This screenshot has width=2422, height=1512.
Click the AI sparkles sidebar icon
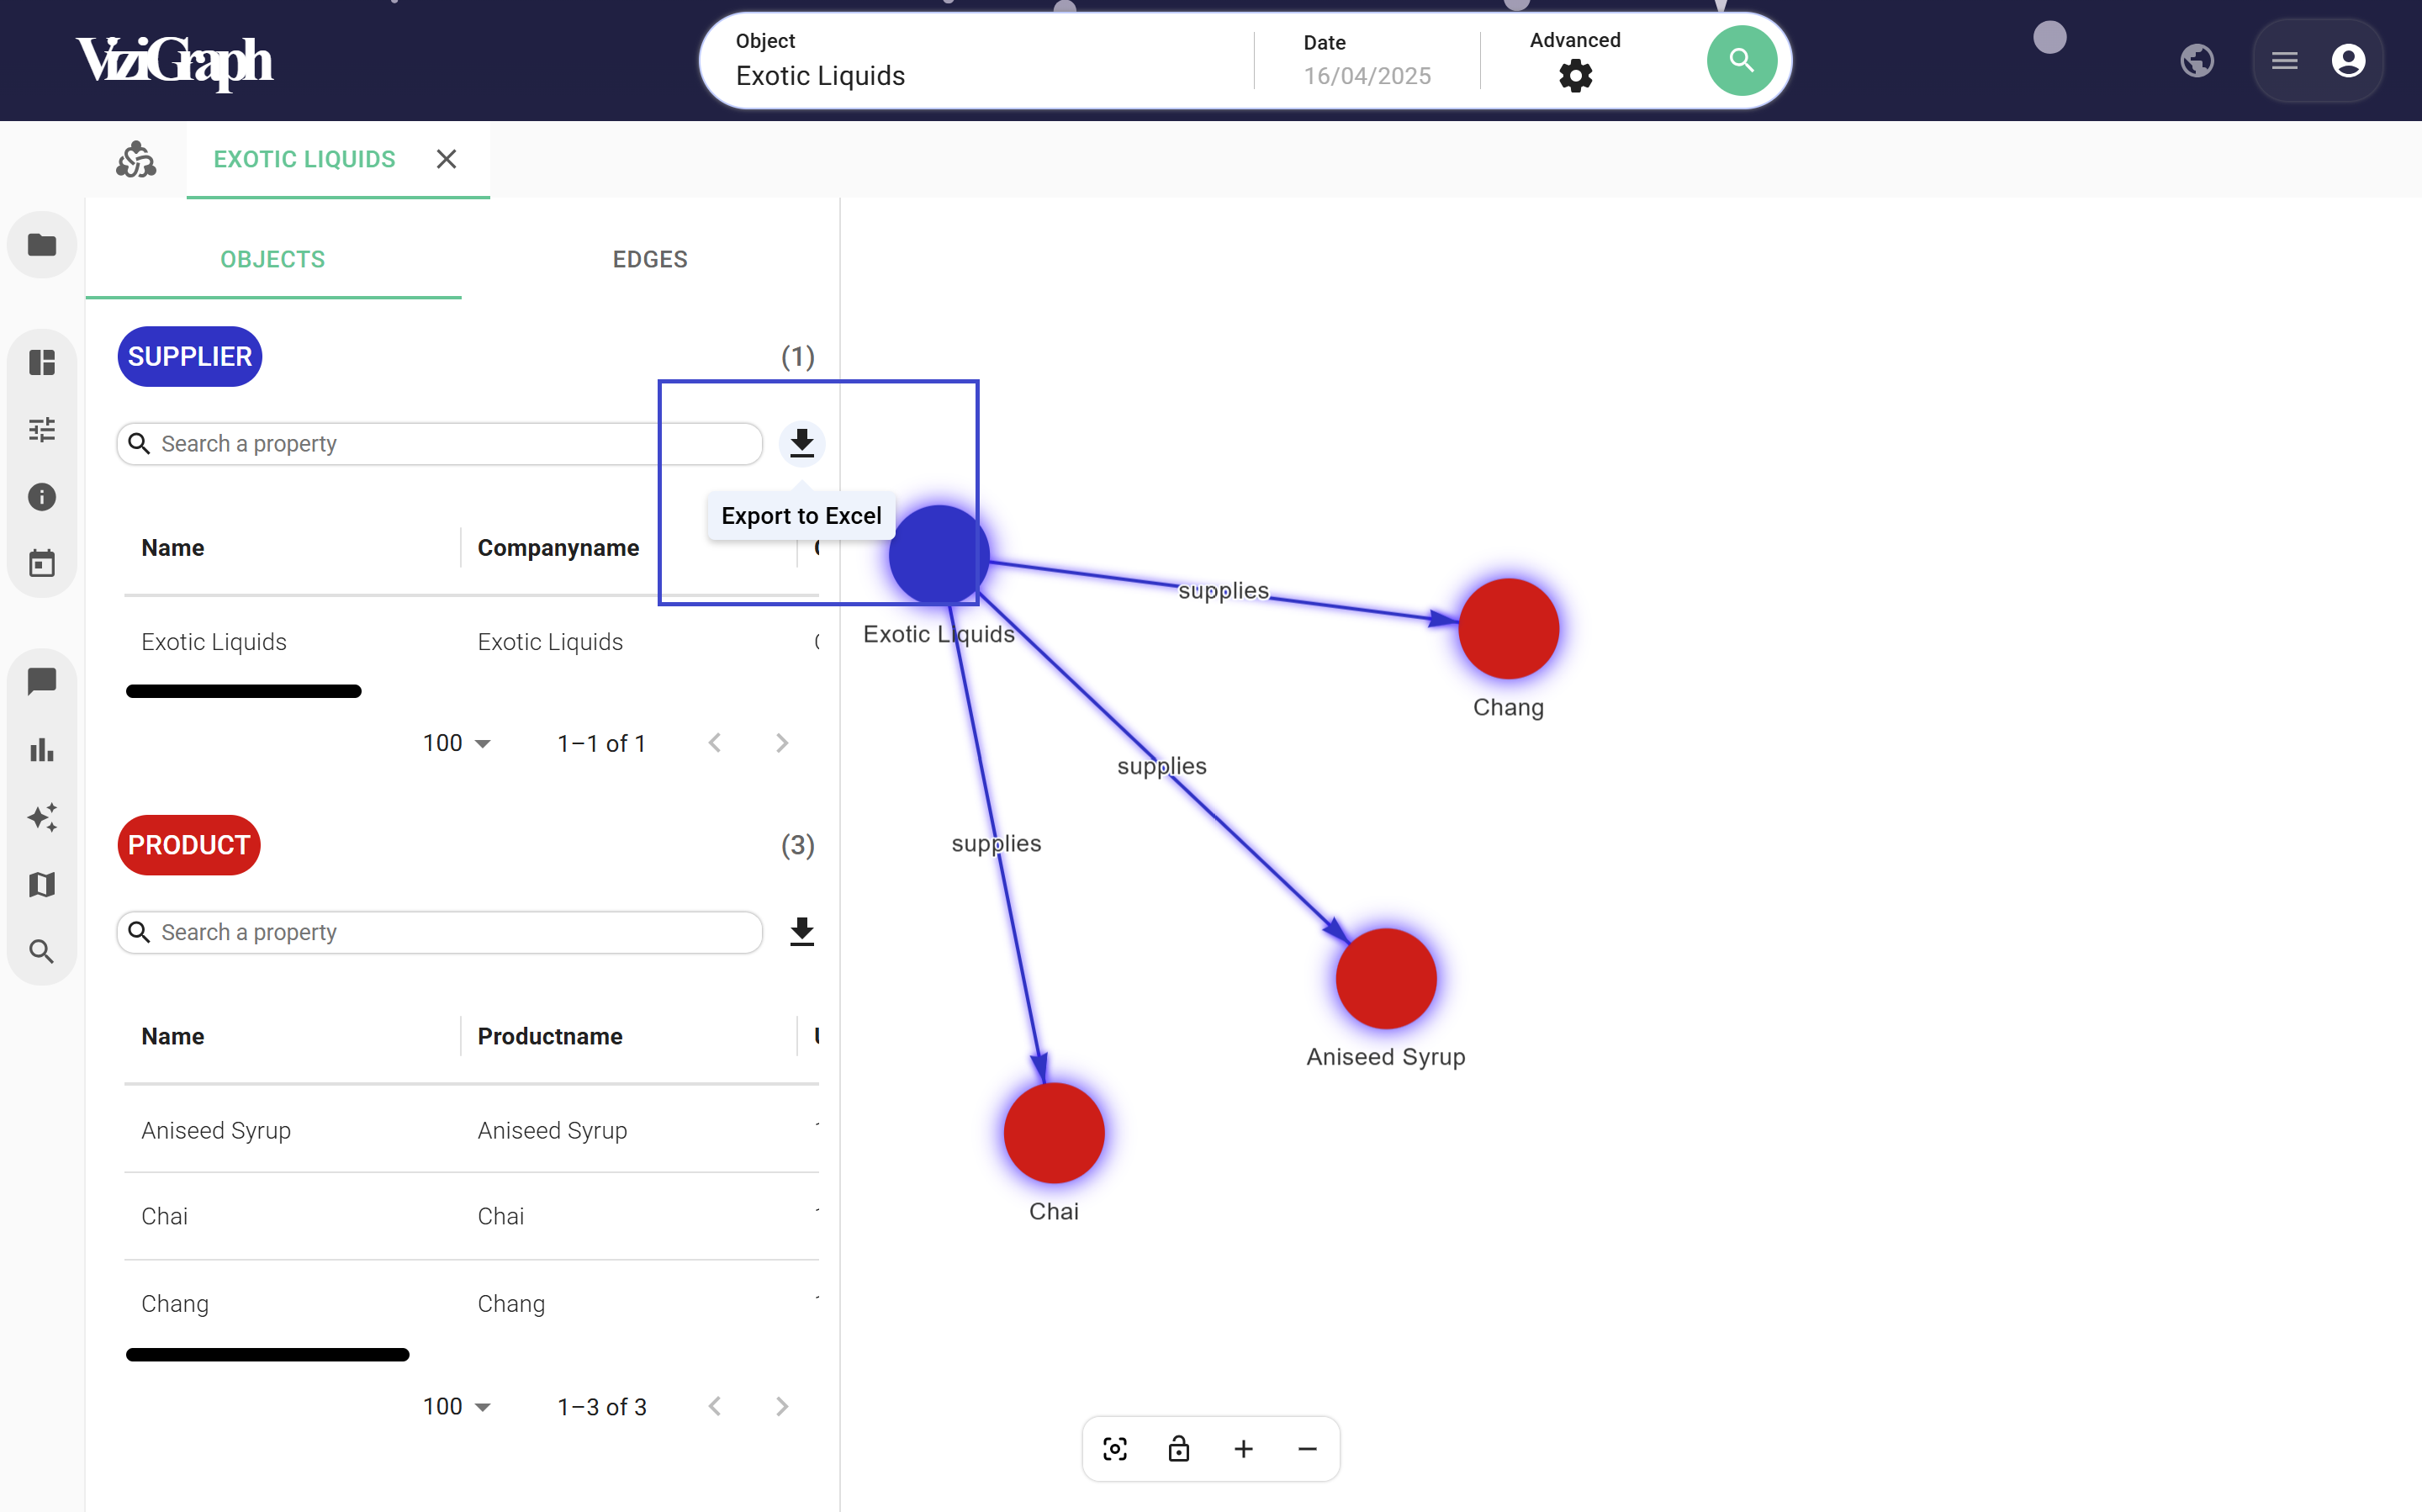(x=42, y=817)
